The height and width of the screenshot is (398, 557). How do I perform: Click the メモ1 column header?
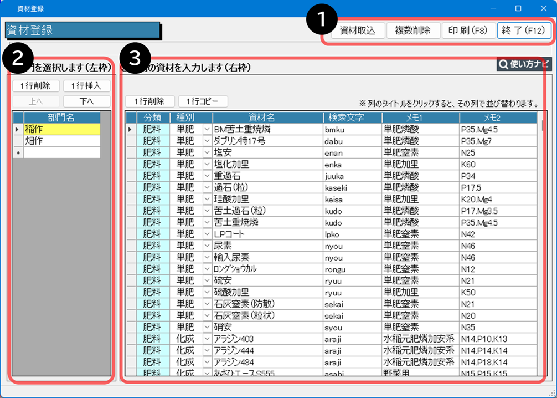tap(420, 118)
